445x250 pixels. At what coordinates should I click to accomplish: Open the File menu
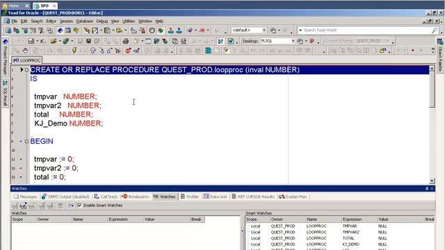point(14,22)
